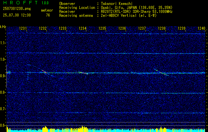Screen dimensions: 208x132
Task: Click the 1.1 frequency axis label
Action: (x=3, y=43)
